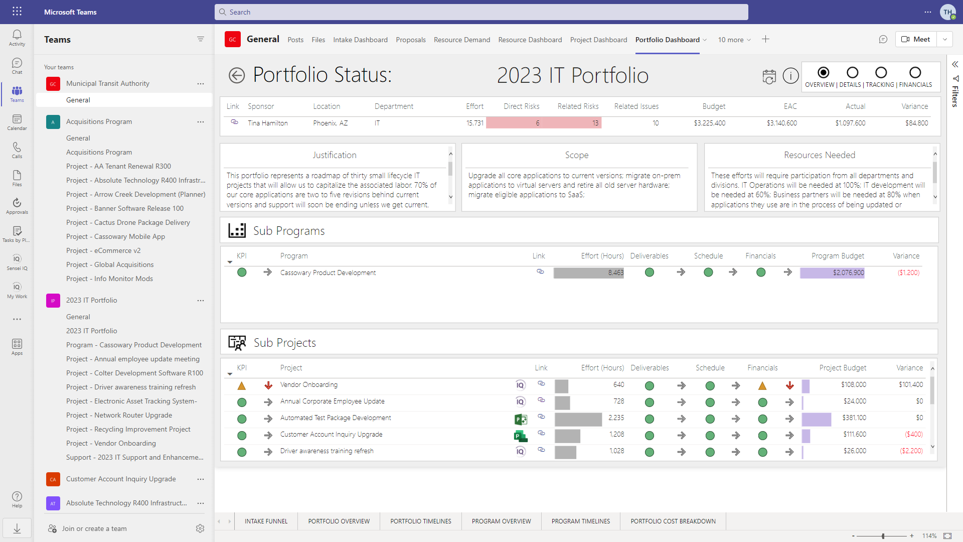Click the teams list filter icon

tap(201, 39)
